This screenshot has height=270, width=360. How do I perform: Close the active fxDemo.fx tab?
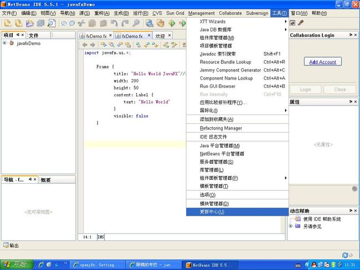(149, 35)
